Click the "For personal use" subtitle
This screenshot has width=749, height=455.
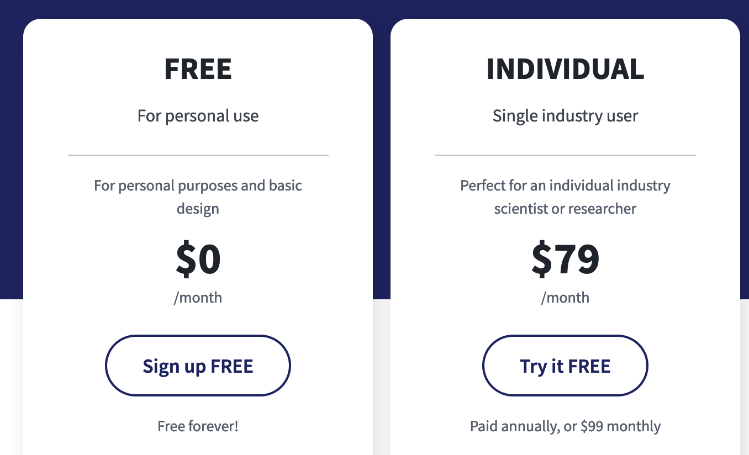[x=198, y=116]
